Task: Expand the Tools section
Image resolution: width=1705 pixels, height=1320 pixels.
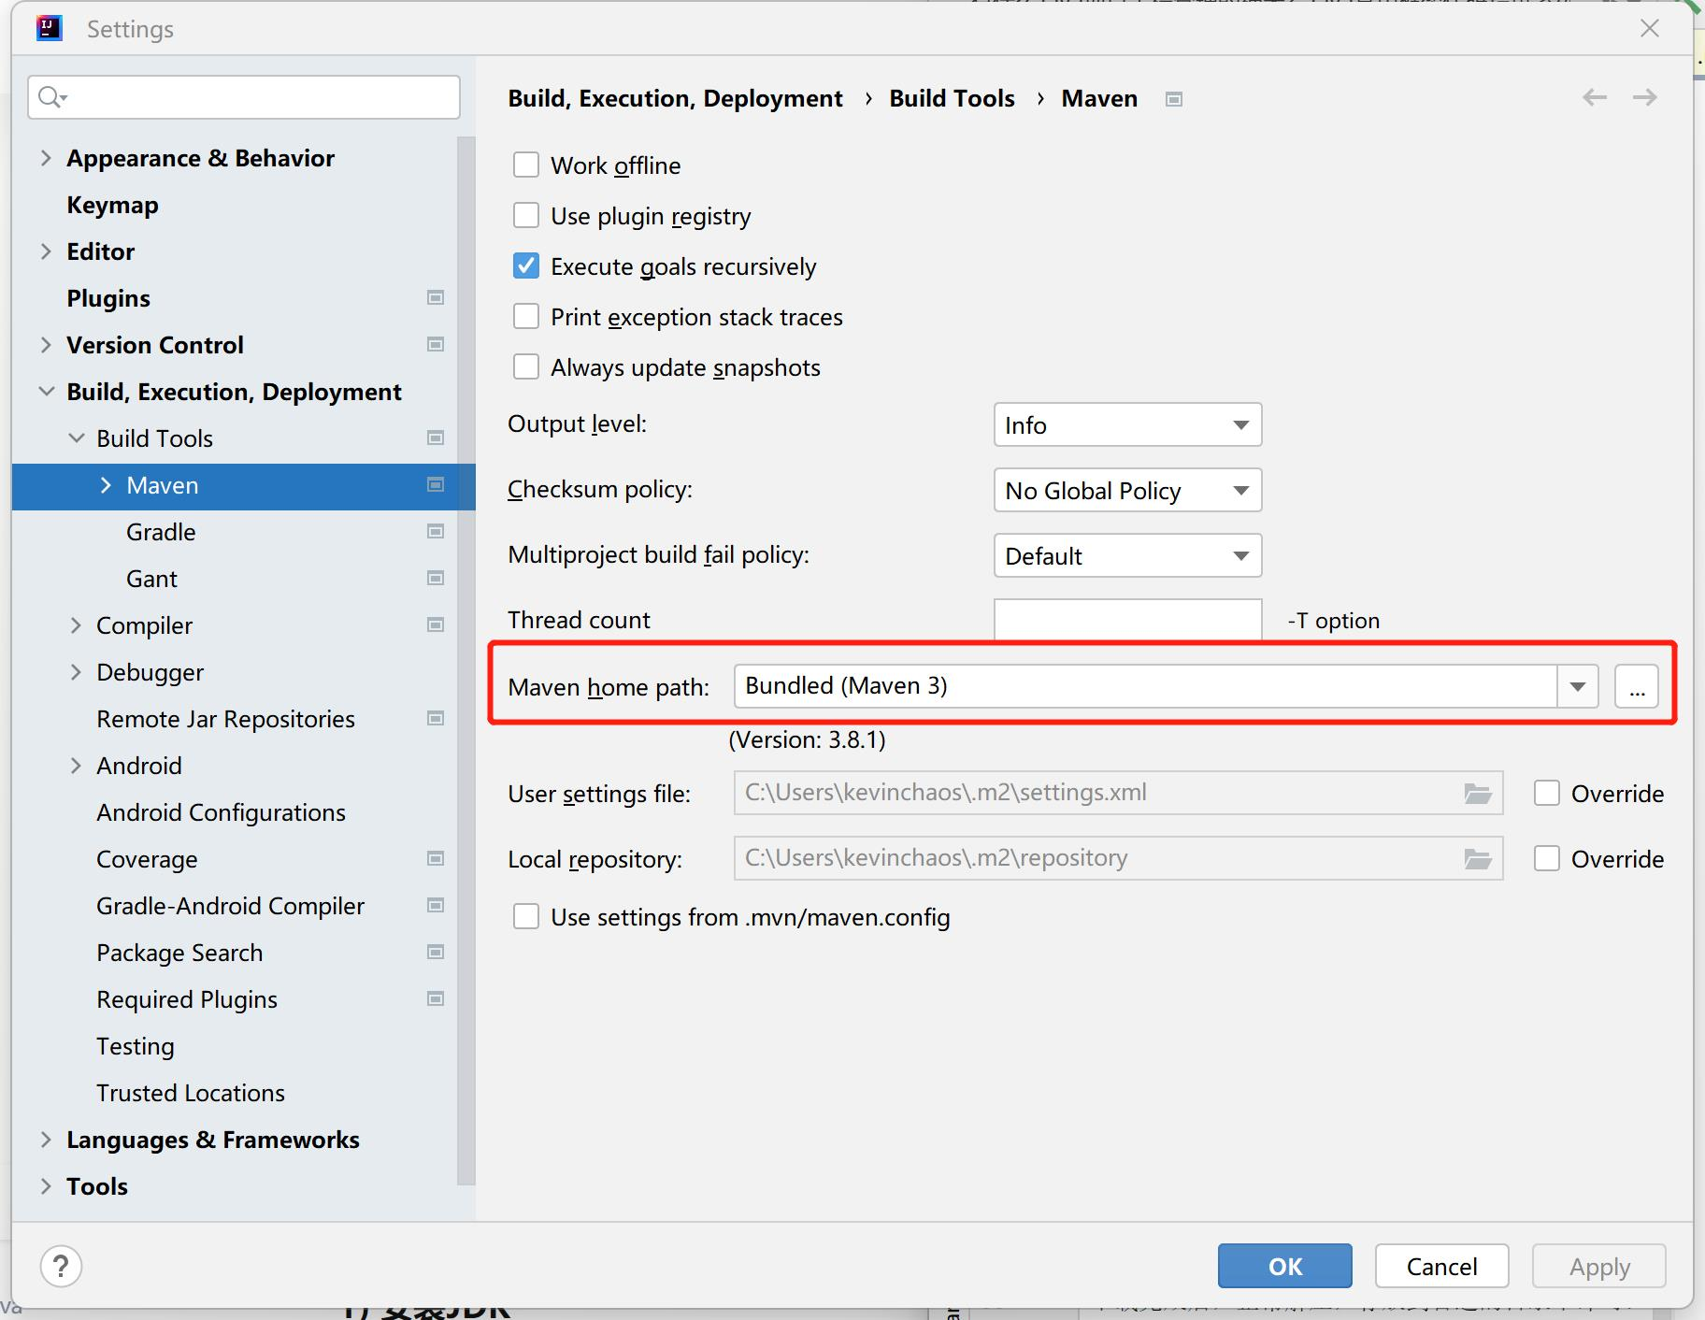Action: click(46, 1186)
